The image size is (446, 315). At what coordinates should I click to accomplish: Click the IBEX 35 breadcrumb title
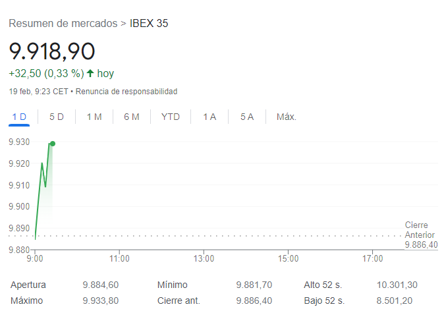(149, 23)
